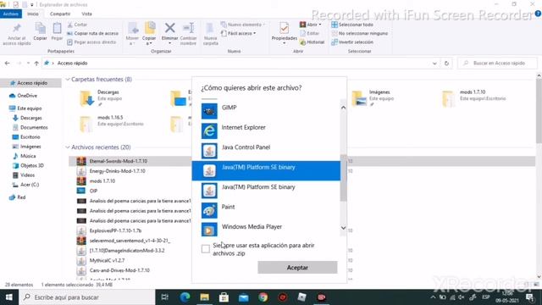Open the Copiar a dropdown
Screen dimensions: 542x305
[149, 34]
